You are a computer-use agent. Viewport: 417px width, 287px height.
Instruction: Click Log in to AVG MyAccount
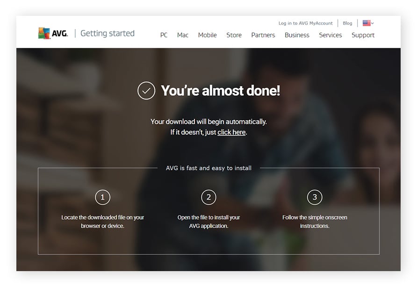[306, 23]
